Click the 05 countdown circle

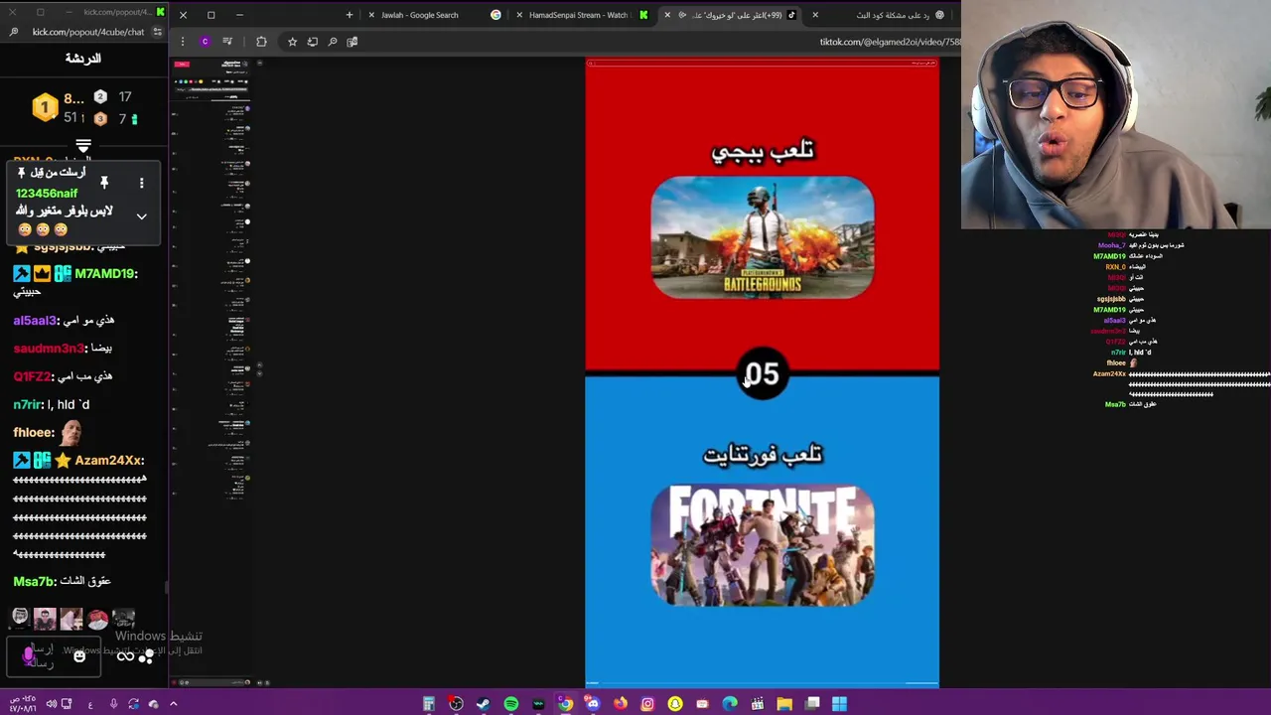(x=762, y=374)
